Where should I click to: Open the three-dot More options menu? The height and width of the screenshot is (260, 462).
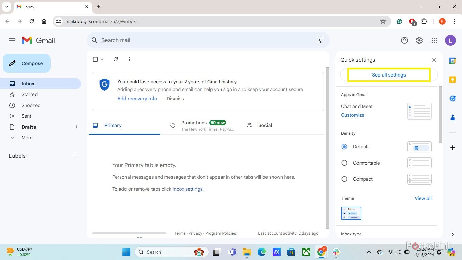pos(129,59)
